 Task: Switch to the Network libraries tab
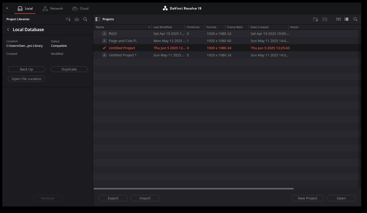53,9
